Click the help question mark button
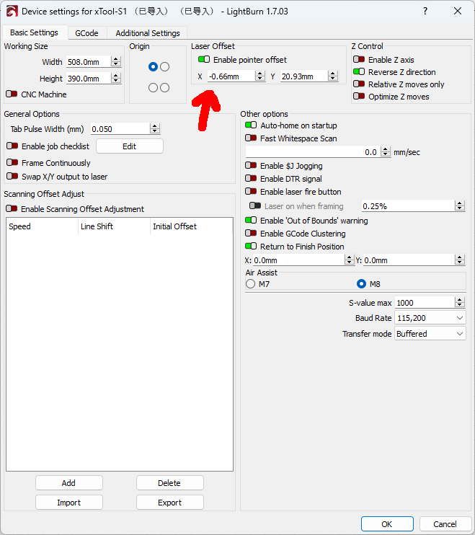 coord(425,12)
